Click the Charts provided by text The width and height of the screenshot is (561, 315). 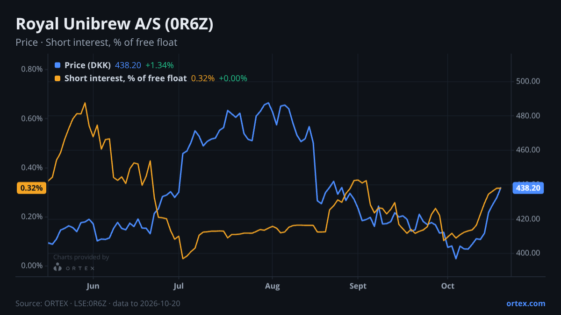tap(81, 257)
